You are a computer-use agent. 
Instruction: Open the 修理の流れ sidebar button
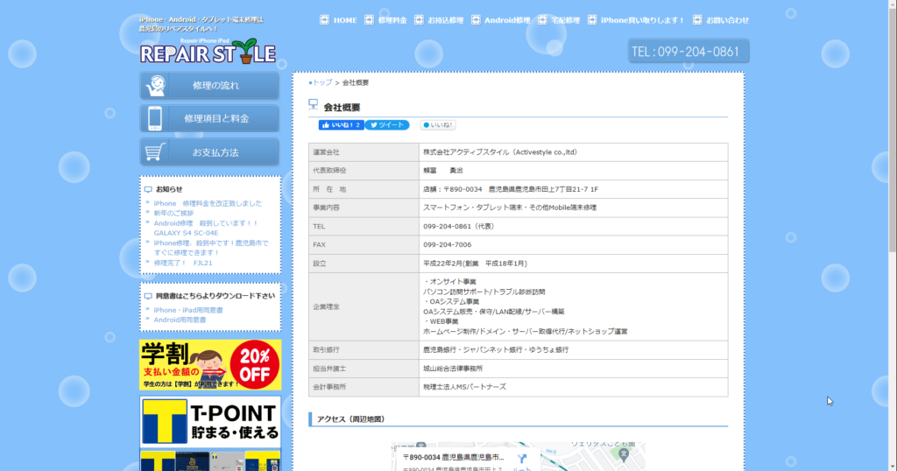pos(209,86)
